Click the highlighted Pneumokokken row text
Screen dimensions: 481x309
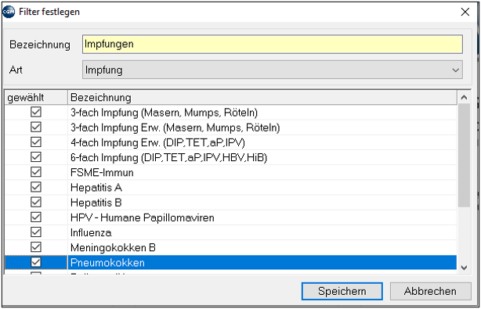107,262
